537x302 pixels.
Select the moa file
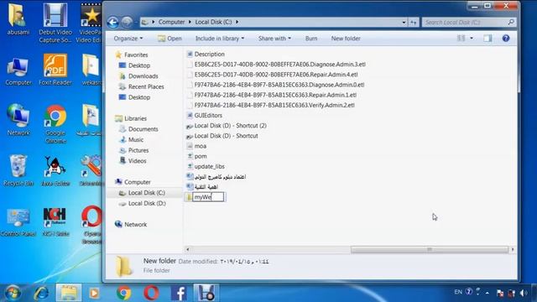coord(200,146)
